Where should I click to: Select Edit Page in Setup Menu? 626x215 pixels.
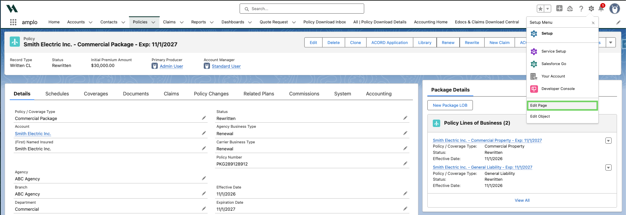[562, 106]
